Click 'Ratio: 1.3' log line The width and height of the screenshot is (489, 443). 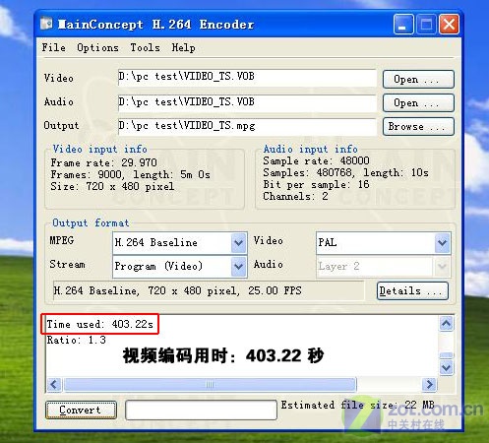pyautogui.click(x=76, y=340)
